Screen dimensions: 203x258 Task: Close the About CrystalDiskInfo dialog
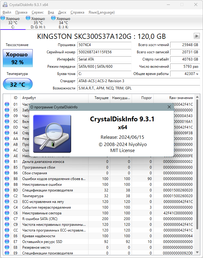169,107
